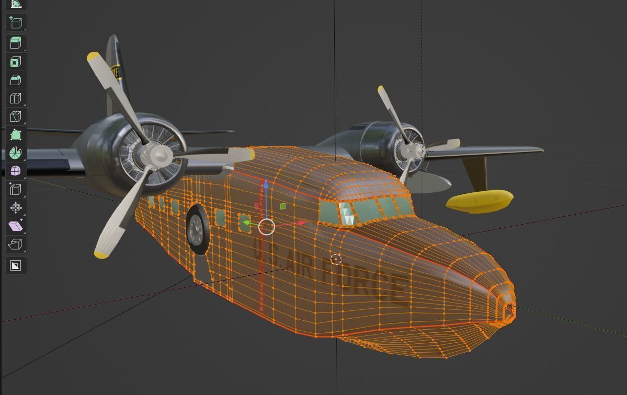627x395 pixels.
Task: Click the 3D cursor crosshair on fuselage
Action: coord(337,259)
